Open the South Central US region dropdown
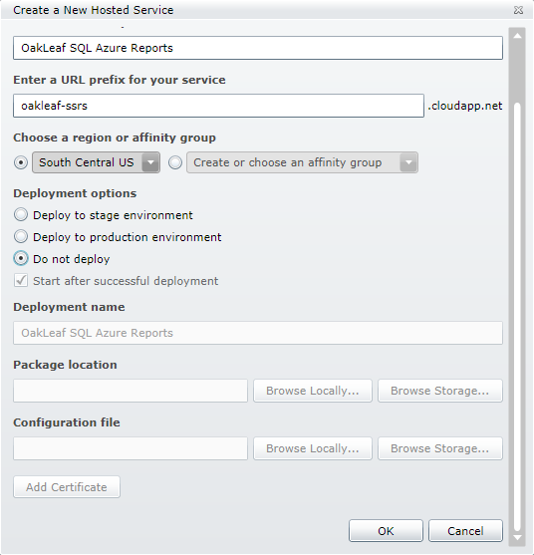The width and height of the screenshot is (534, 555). click(96, 162)
